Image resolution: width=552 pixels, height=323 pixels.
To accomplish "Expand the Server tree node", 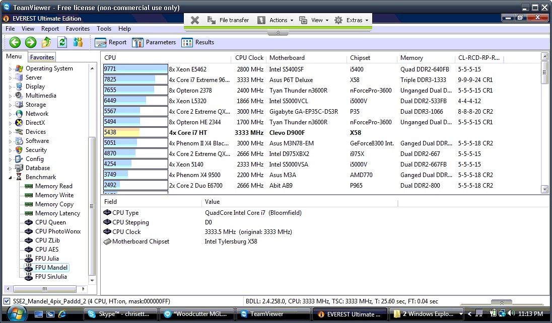I will tap(10, 78).
